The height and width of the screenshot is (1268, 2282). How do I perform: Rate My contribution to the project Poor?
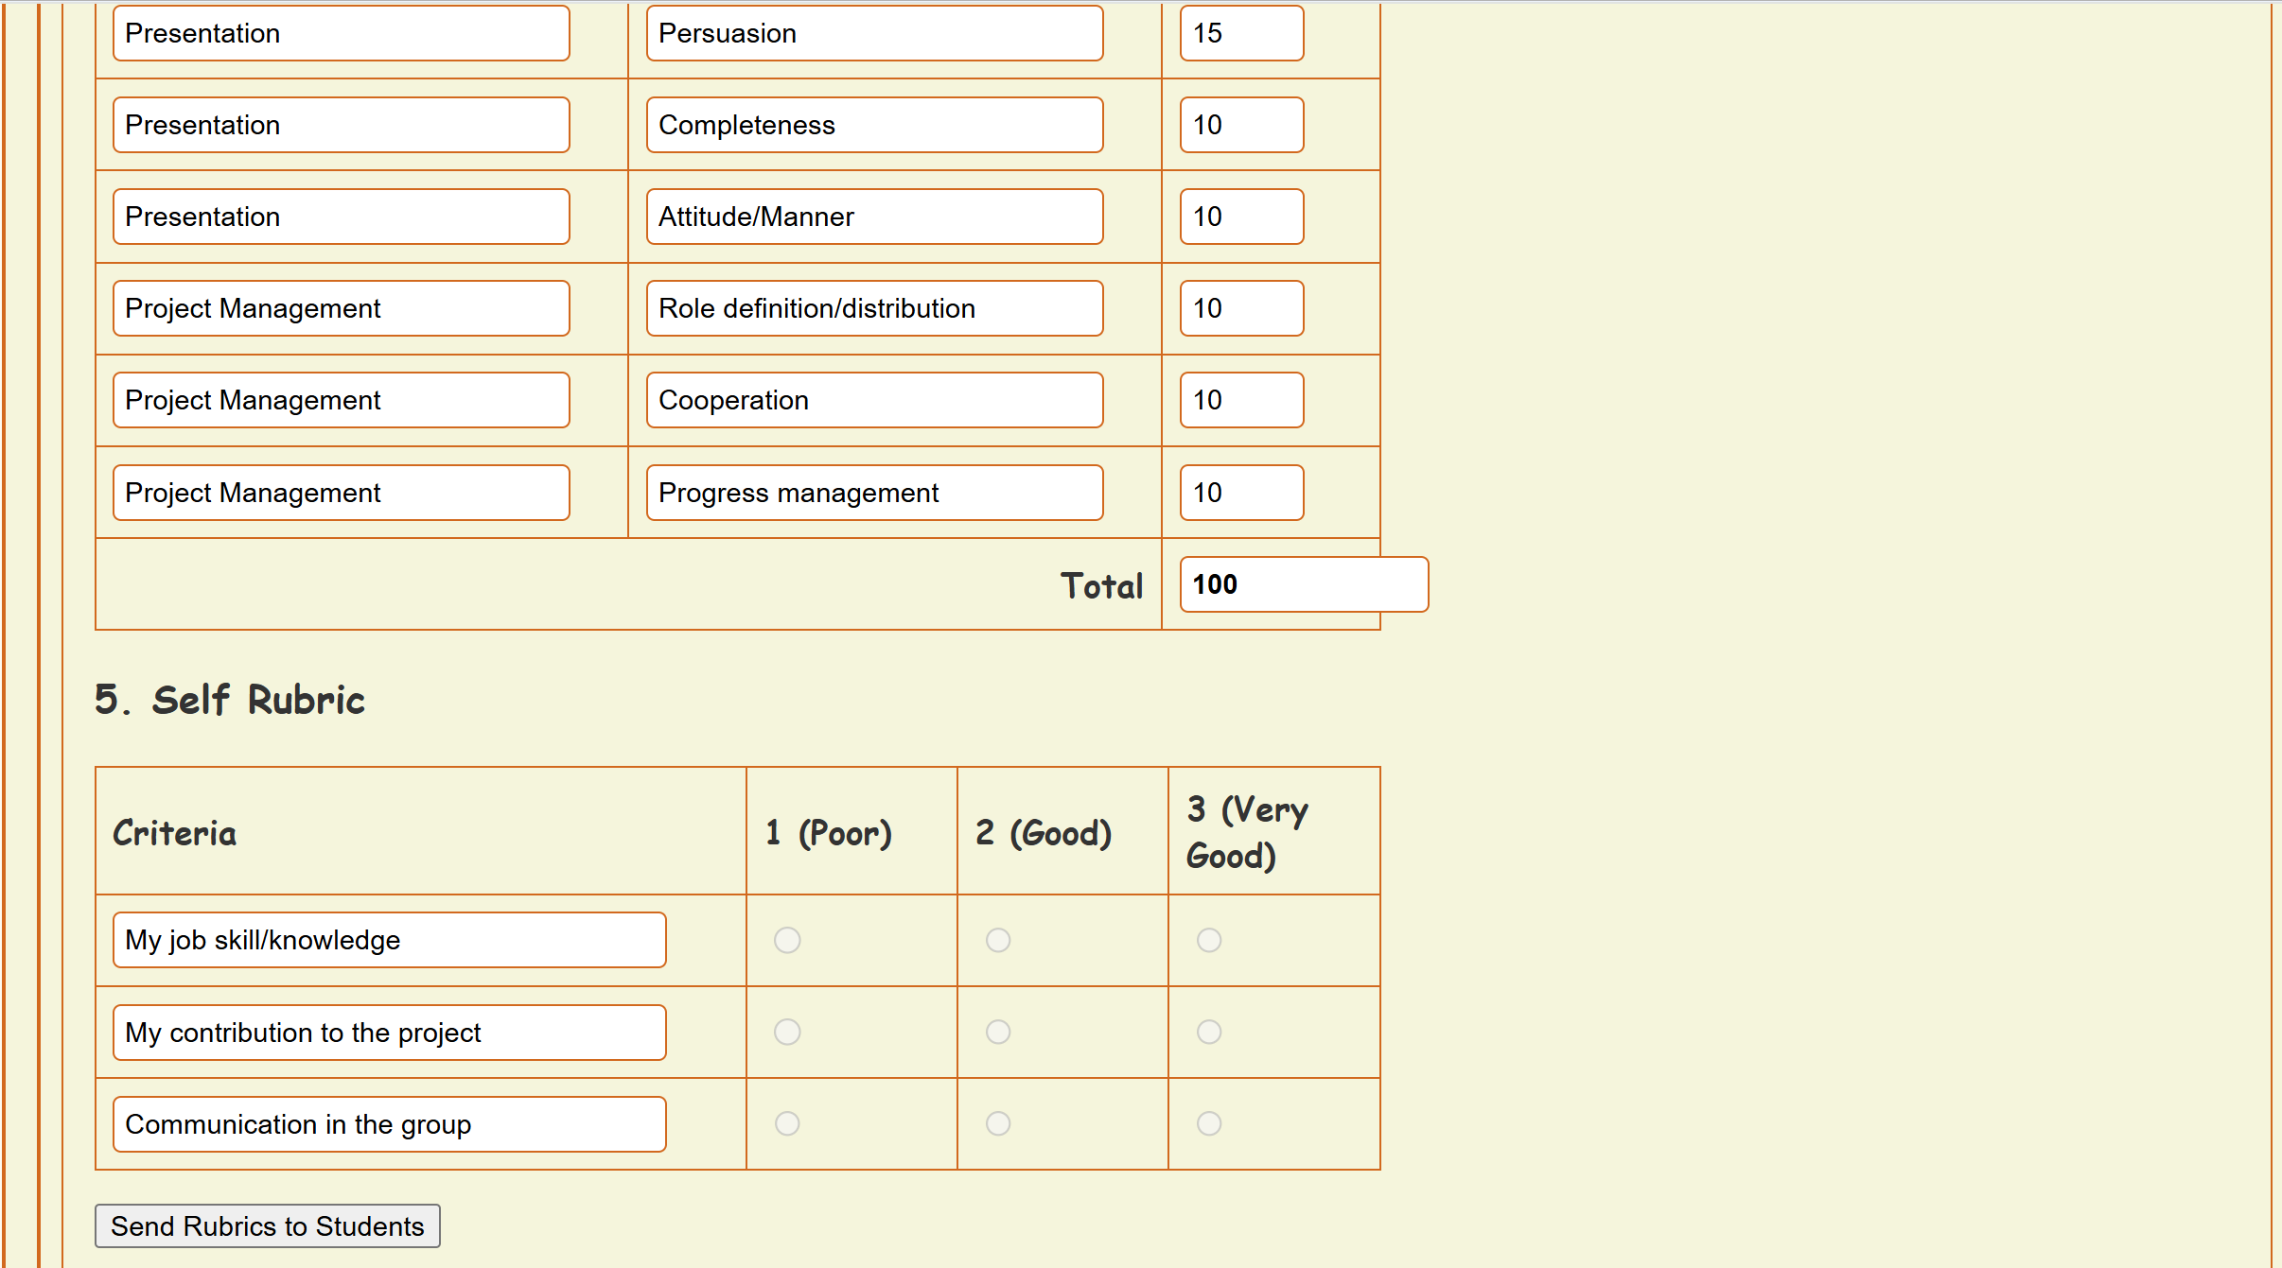coord(787,1032)
